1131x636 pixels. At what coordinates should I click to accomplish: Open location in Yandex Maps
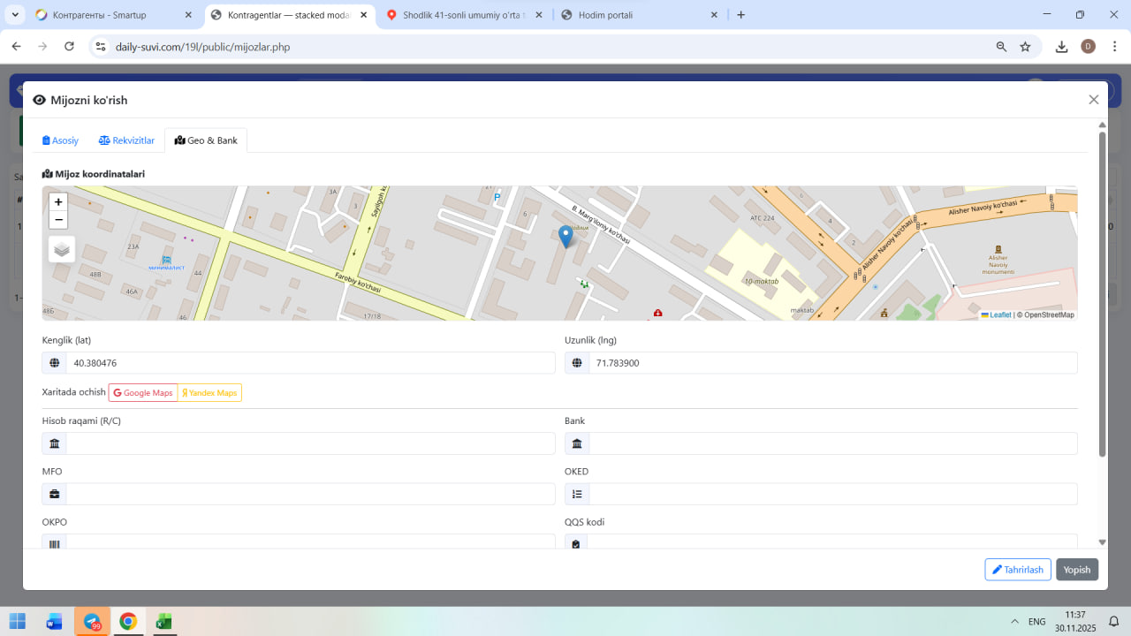coord(209,392)
